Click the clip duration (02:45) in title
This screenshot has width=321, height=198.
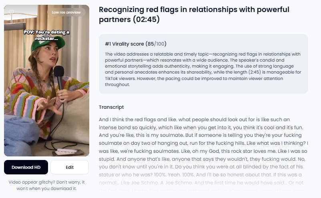click(x=146, y=20)
